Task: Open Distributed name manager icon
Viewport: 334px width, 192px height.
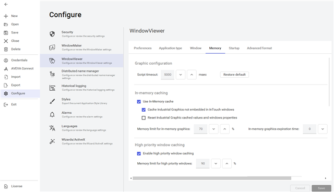Action: [x=52, y=74]
